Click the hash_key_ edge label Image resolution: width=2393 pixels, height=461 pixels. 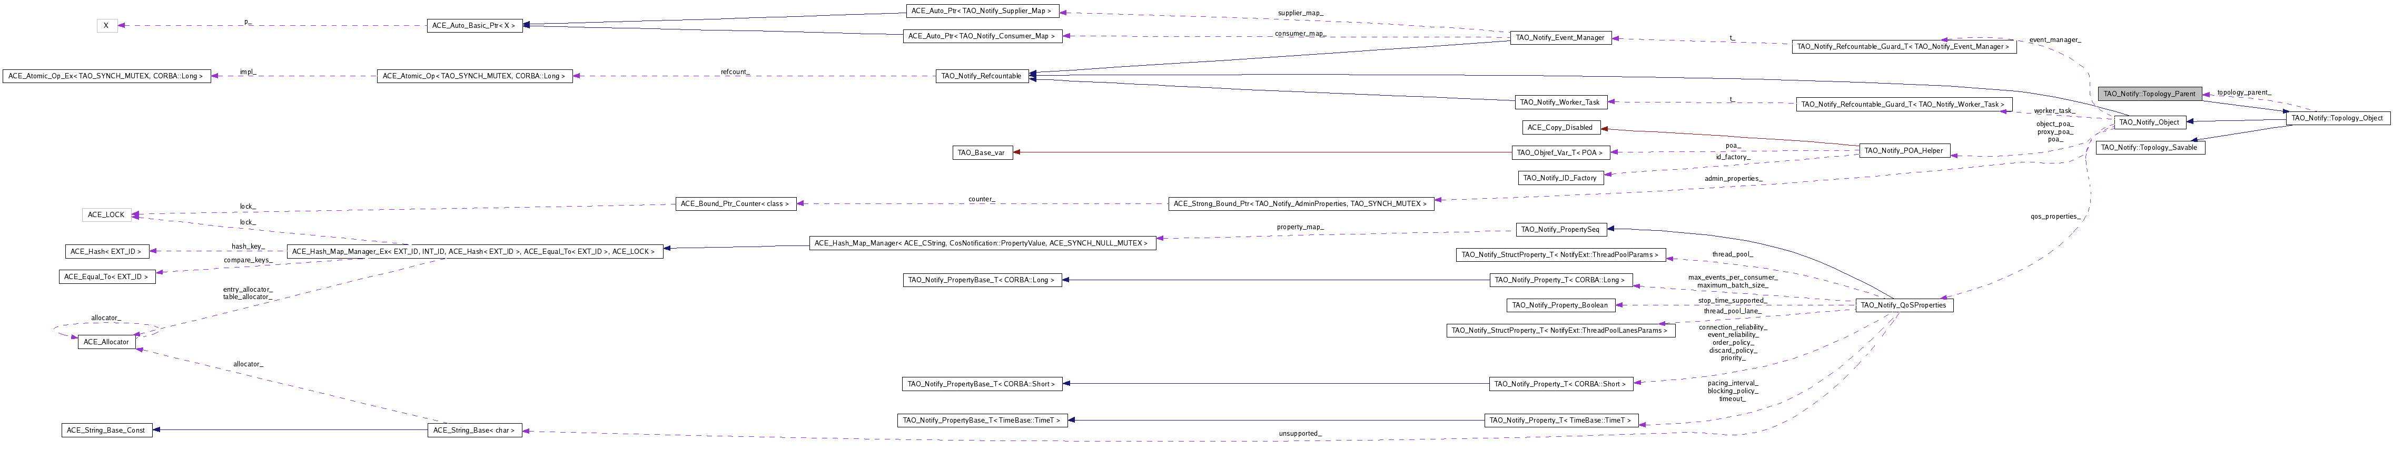pyautogui.click(x=247, y=247)
